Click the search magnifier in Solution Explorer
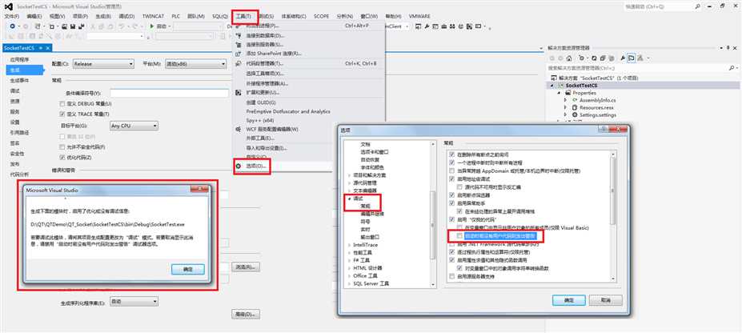This screenshot has width=742, height=333. pos(731,68)
